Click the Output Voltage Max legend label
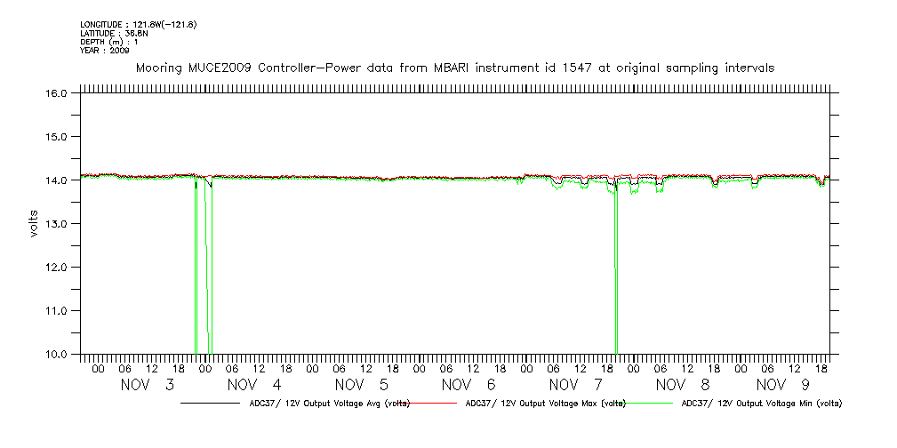The height and width of the screenshot is (448, 897). tap(544, 404)
